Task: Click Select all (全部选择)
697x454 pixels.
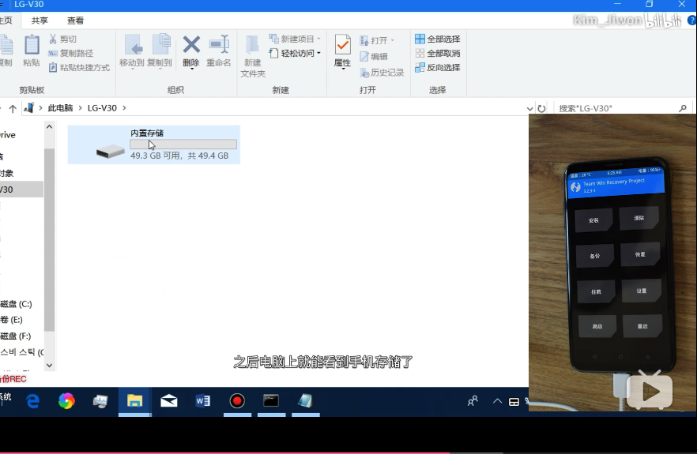Action: (438, 39)
